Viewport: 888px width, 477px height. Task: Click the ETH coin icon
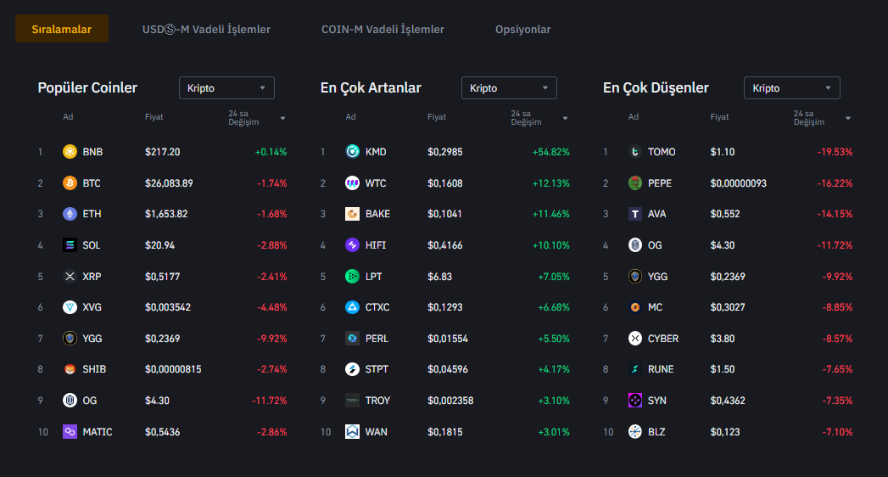tap(70, 214)
